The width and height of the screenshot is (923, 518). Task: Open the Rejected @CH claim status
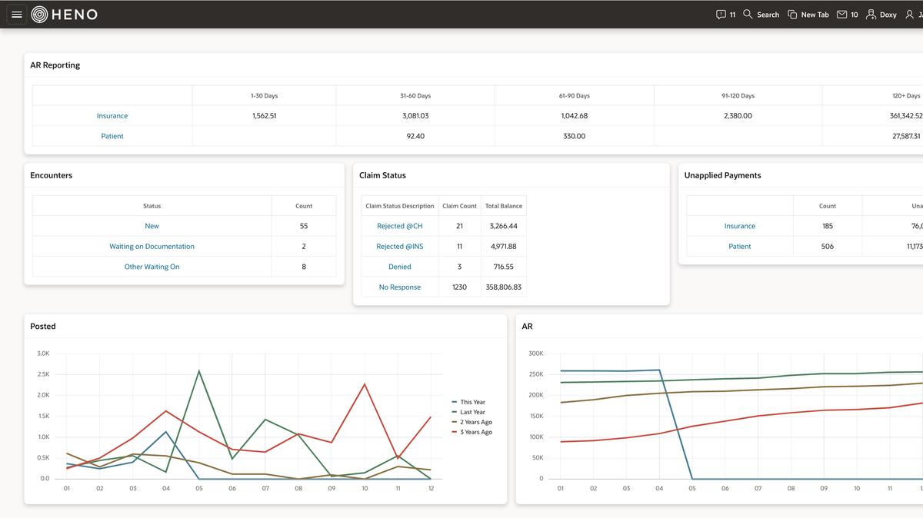(x=399, y=226)
